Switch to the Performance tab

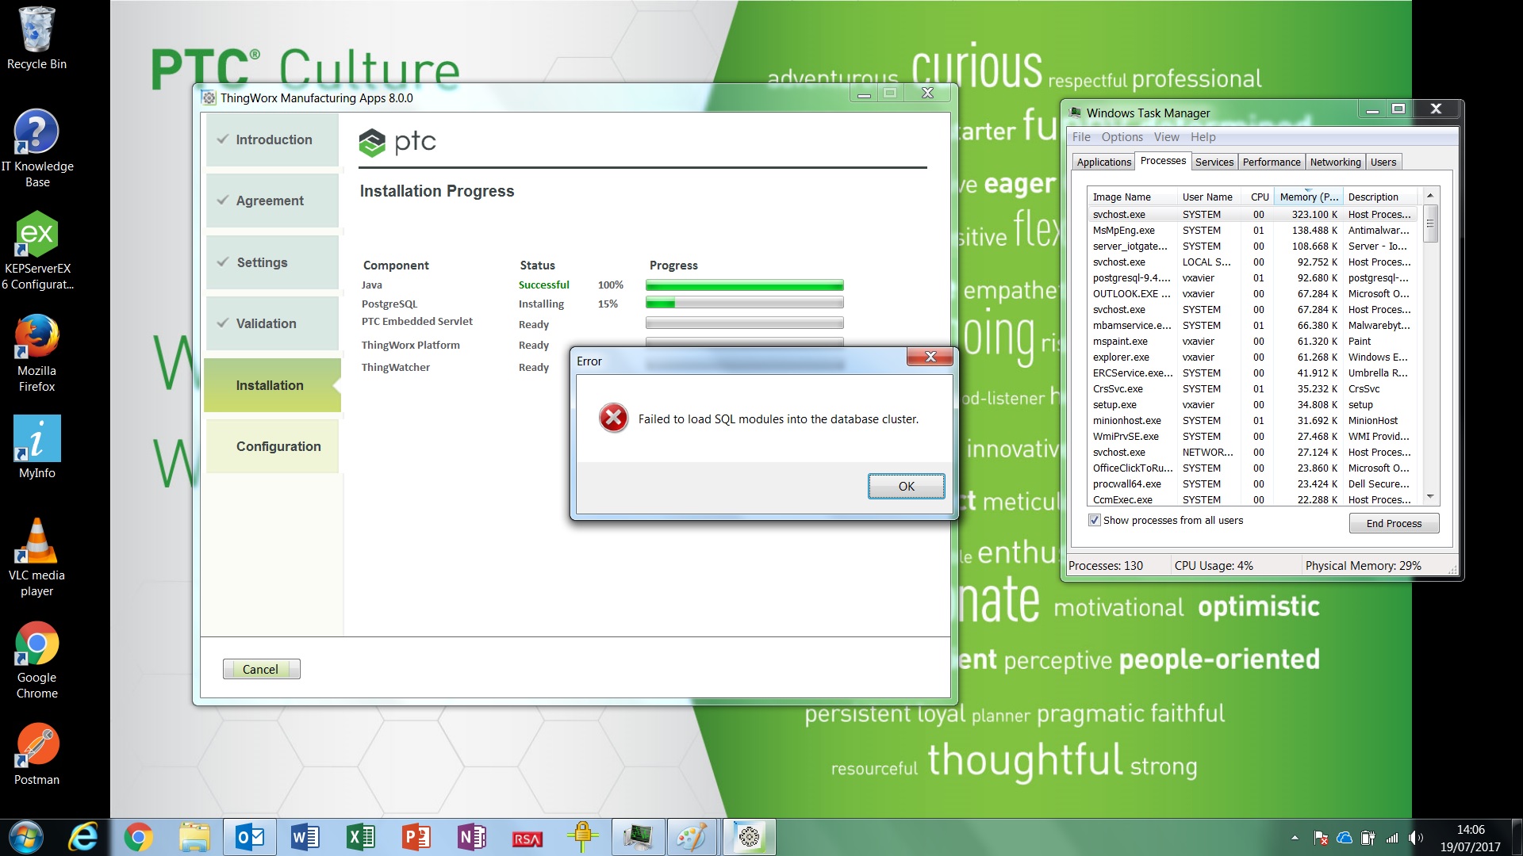click(1272, 162)
